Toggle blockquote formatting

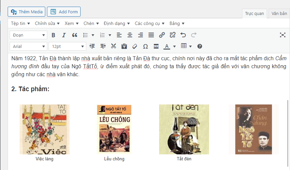coord(75,35)
